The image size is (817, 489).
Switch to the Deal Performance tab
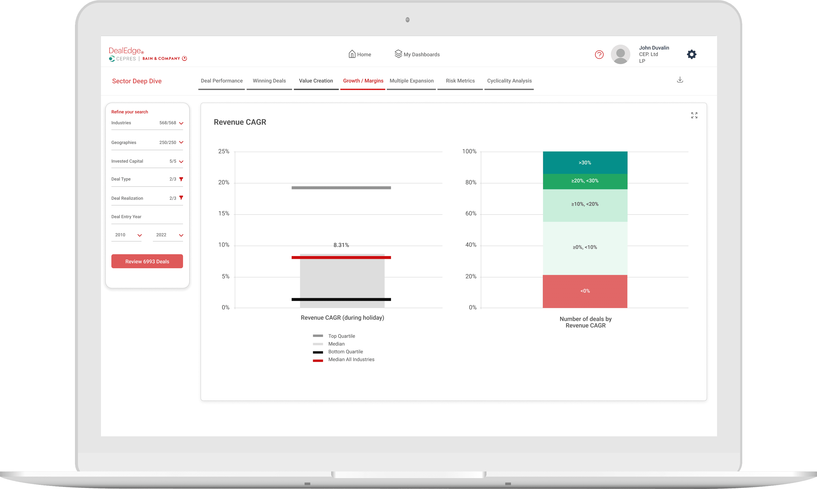tap(221, 81)
